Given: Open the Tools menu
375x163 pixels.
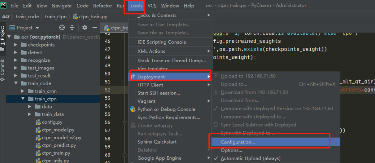Looking at the screenshot, I should point(137,6).
